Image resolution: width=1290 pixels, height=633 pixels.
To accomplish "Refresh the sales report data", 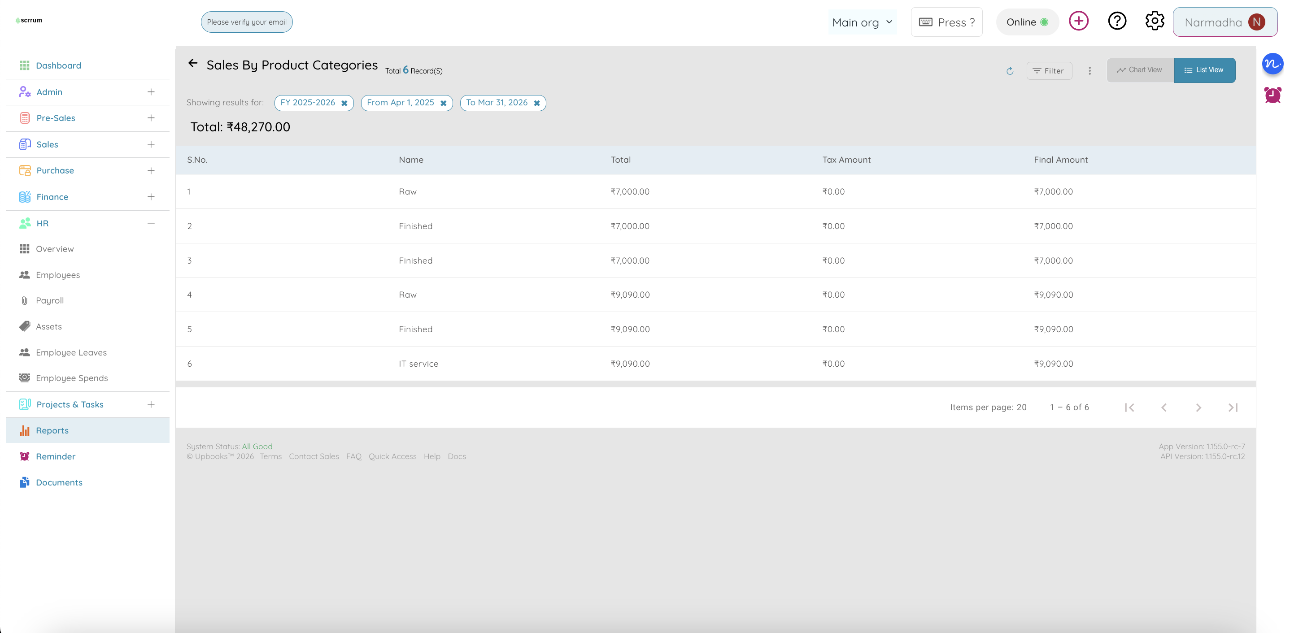I will [1010, 71].
